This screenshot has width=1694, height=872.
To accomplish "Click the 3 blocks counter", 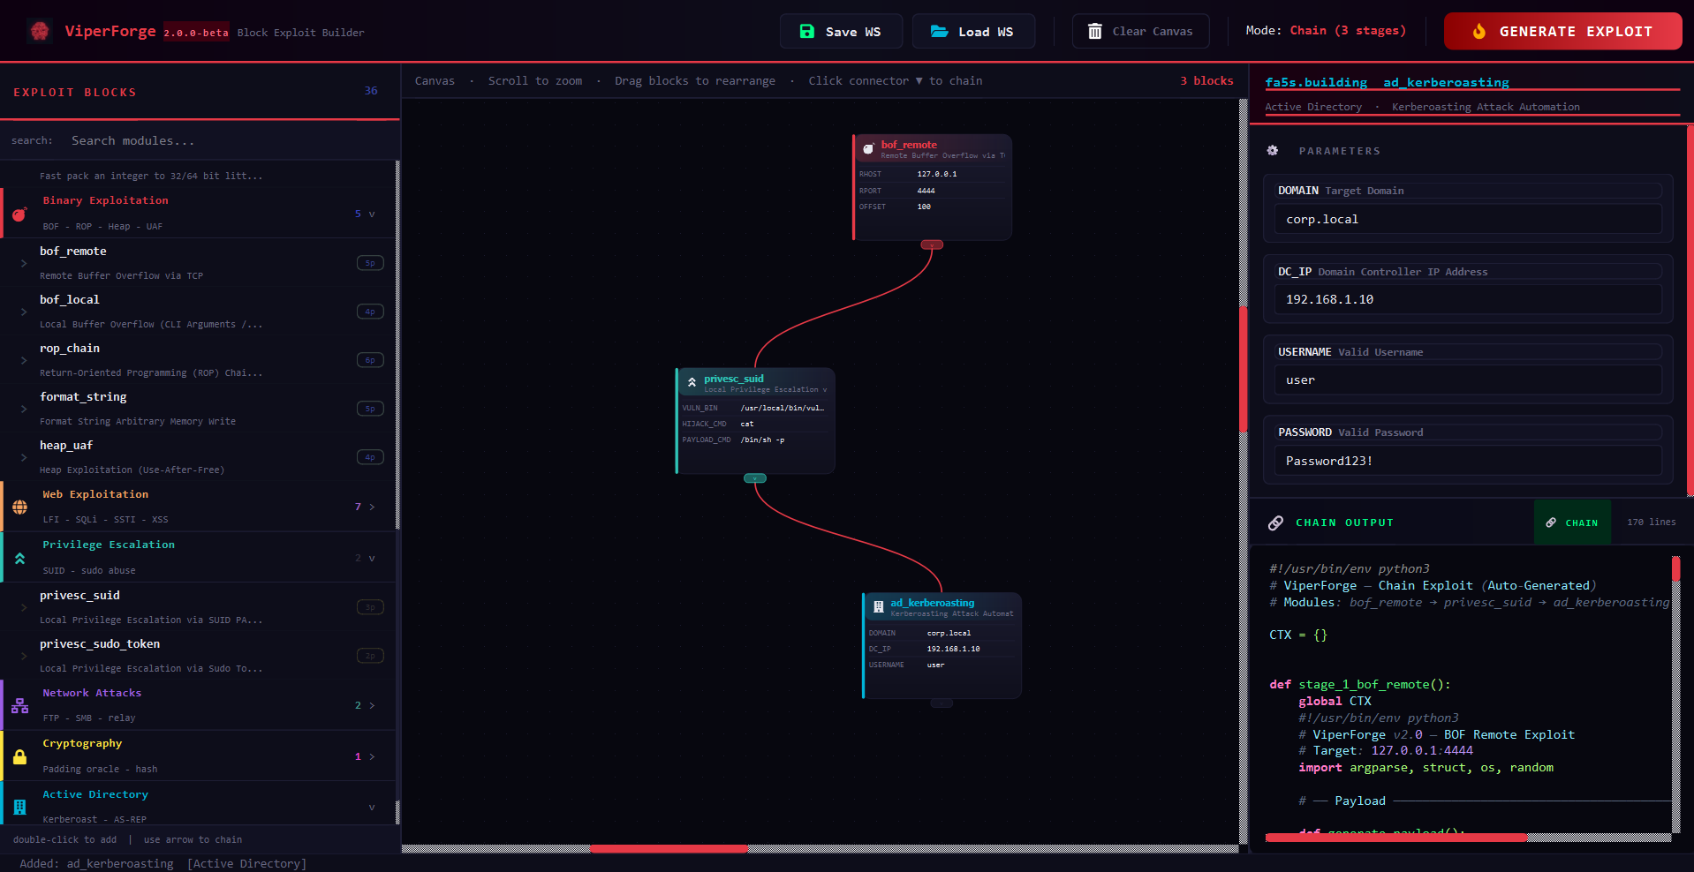I will [1206, 80].
